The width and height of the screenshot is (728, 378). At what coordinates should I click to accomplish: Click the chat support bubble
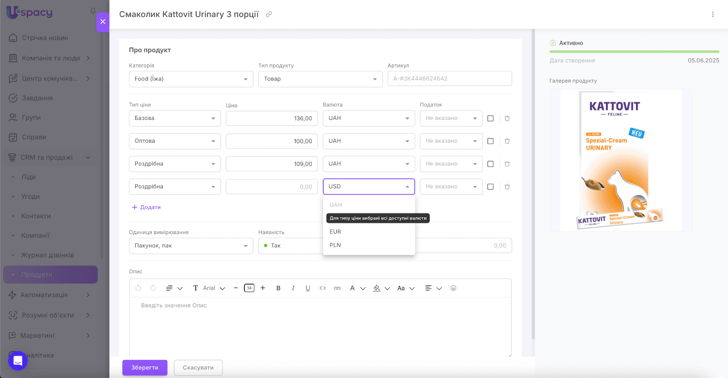18,361
